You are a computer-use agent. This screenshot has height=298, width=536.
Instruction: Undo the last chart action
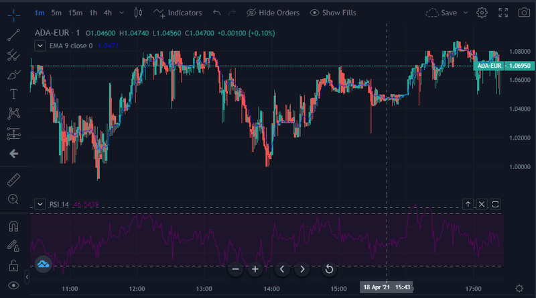click(216, 13)
